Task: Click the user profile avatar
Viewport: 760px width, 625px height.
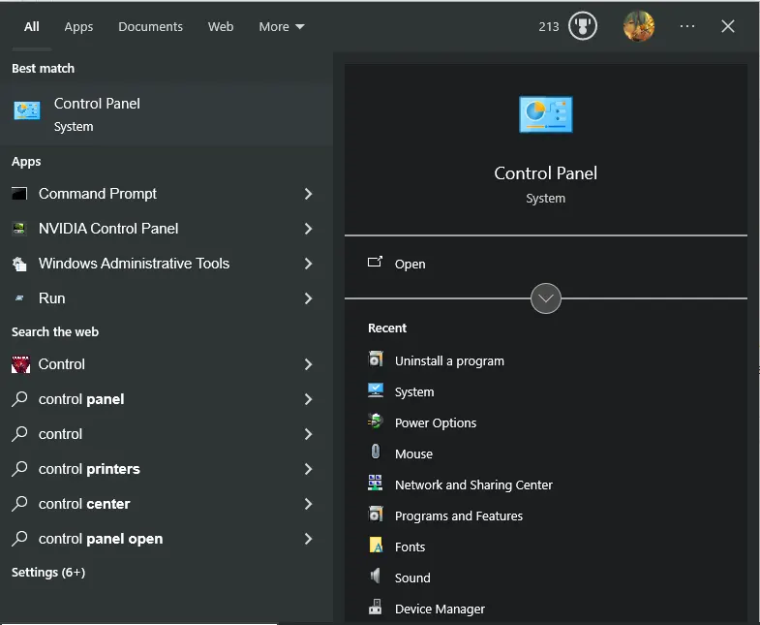Action: point(639,26)
